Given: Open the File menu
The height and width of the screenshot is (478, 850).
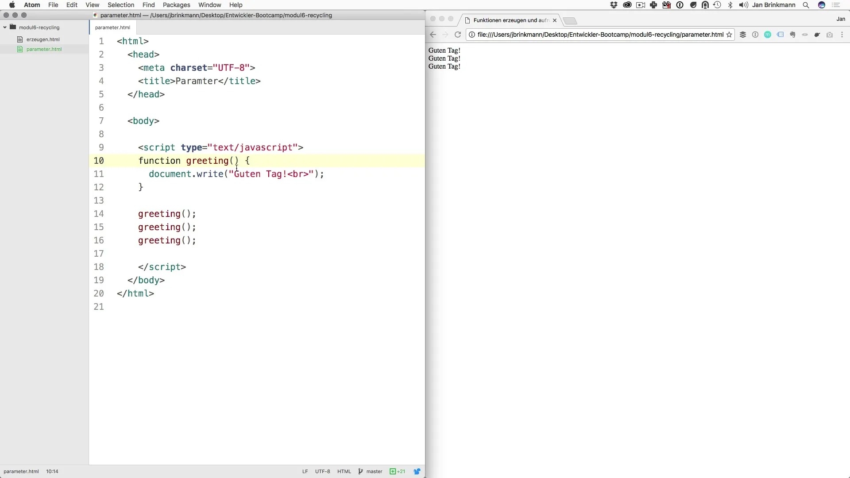Looking at the screenshot, I should [53, 5].
